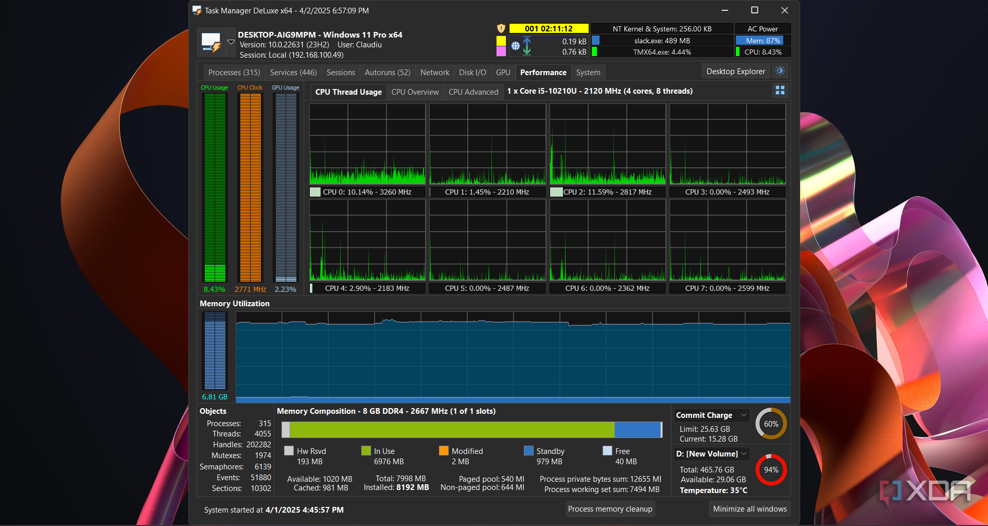Open the Disk I/O tab
Viewport: 988px width, 526px height.
[472, 73]
